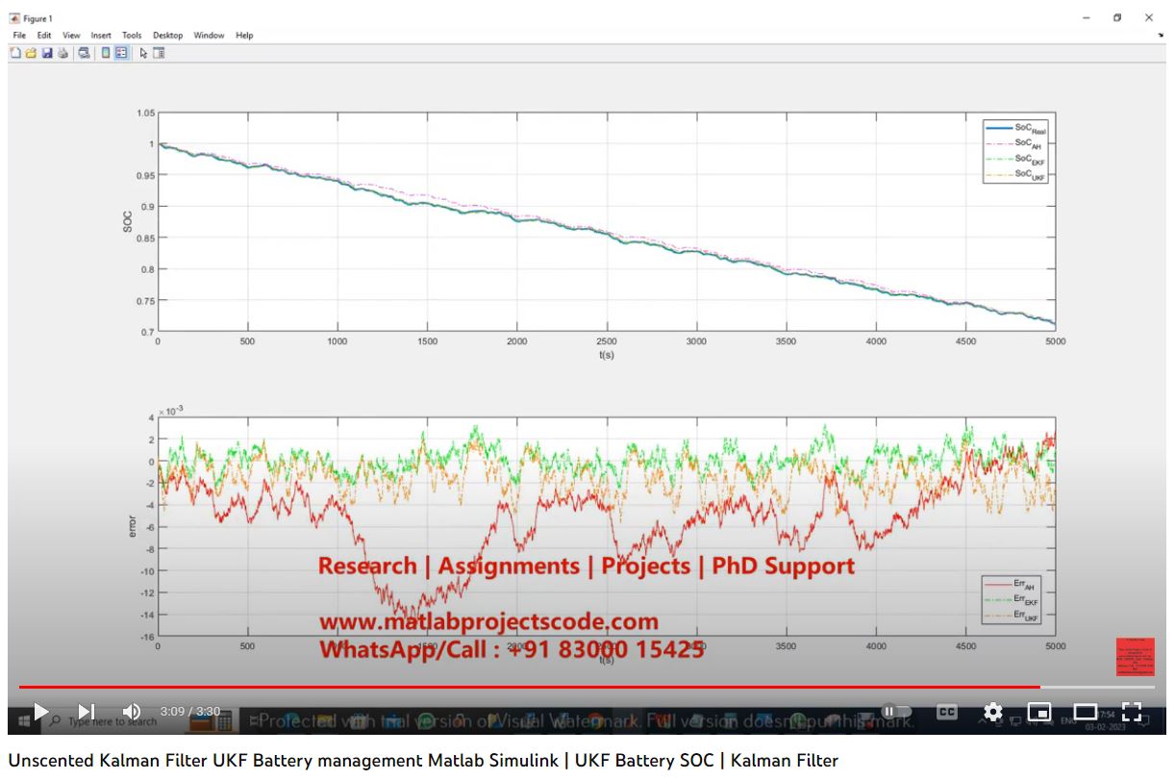Screen dimensions: 1175x780
Task: Skip to the next video
Action: pyautogui.click(x=87, y=712)
